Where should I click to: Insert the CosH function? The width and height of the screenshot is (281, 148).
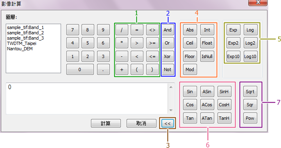[224, 105]
